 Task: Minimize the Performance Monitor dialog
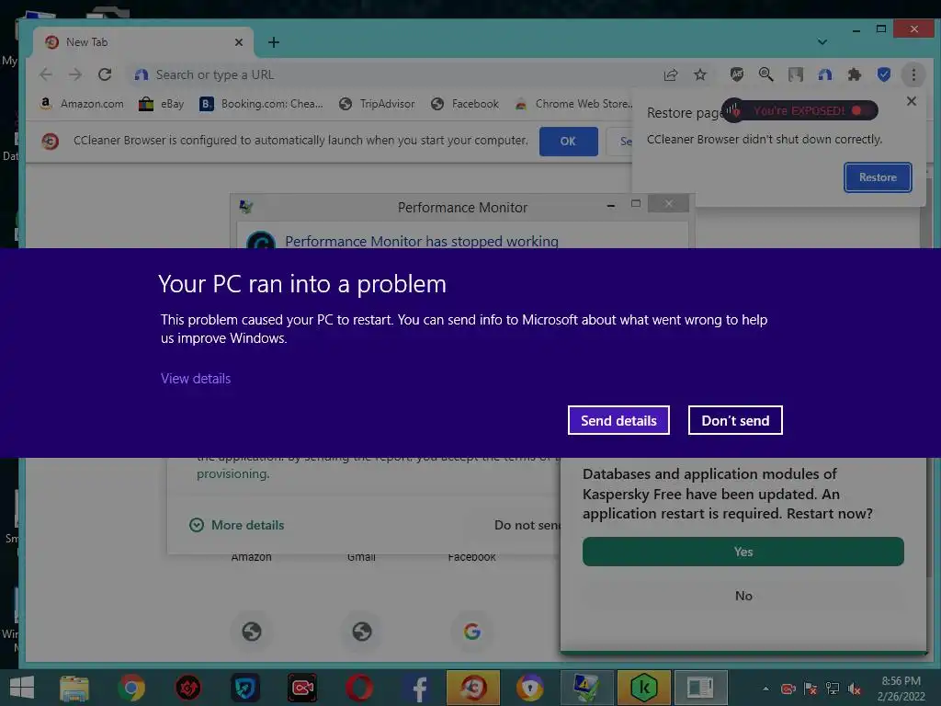coord(611,205)
